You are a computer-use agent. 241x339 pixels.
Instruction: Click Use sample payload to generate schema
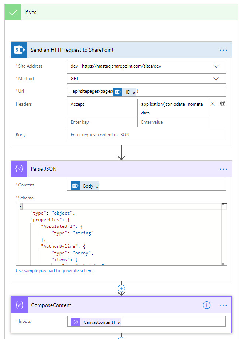55,271
